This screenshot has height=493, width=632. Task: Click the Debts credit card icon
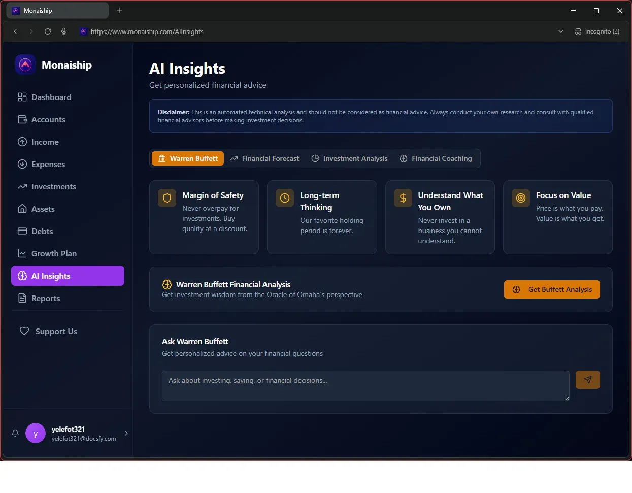[22, 231]
